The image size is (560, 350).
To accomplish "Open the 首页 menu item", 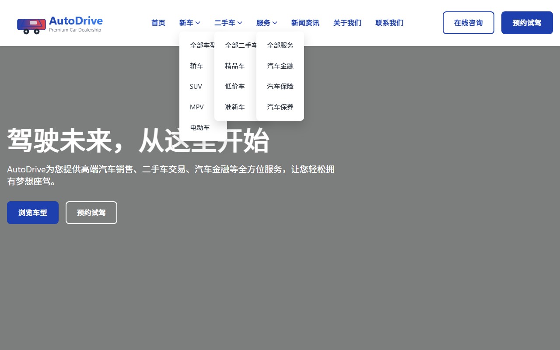I will point(158,23).
